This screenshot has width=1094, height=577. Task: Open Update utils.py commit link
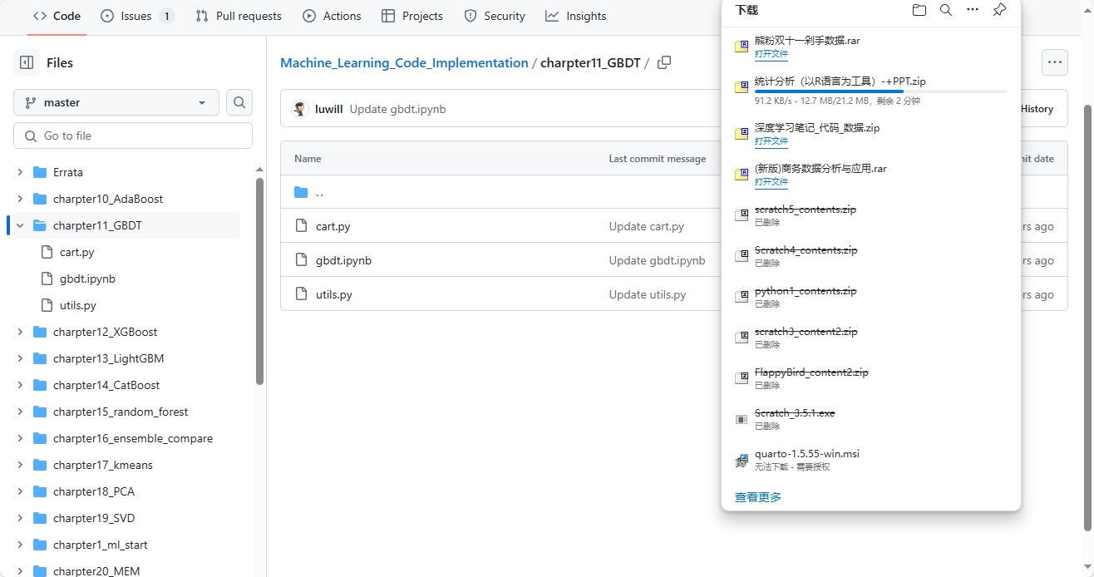tap(647, 294)
